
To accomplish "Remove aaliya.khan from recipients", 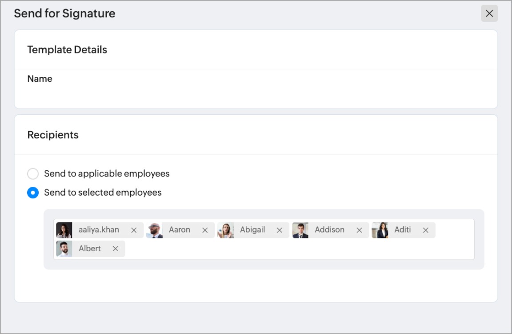I will 134,230.
